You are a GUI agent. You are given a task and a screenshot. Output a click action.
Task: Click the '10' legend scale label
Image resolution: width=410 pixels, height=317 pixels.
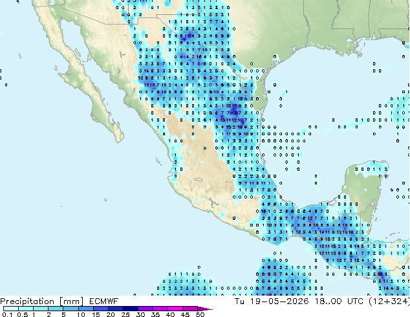[81, 314]
